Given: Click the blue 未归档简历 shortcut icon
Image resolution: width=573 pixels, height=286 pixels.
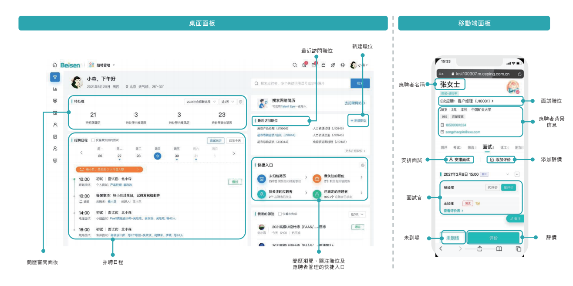Looking at the screenshot, I should click(x=262, y=179).
